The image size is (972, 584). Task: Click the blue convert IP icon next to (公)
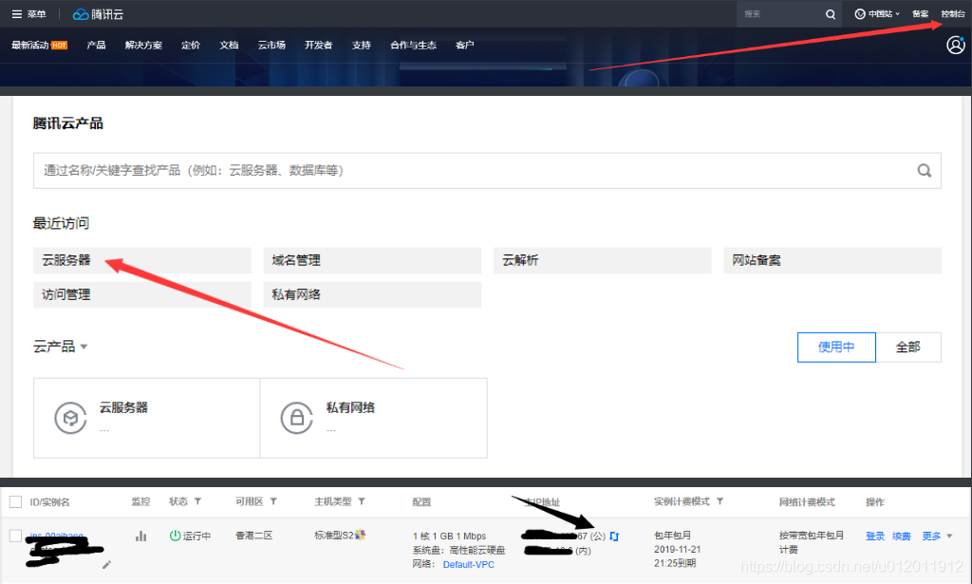click(x=614, y=537)
